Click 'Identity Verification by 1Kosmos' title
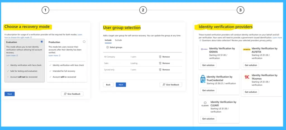Screen dimensions: 286x130 point(265,77)
